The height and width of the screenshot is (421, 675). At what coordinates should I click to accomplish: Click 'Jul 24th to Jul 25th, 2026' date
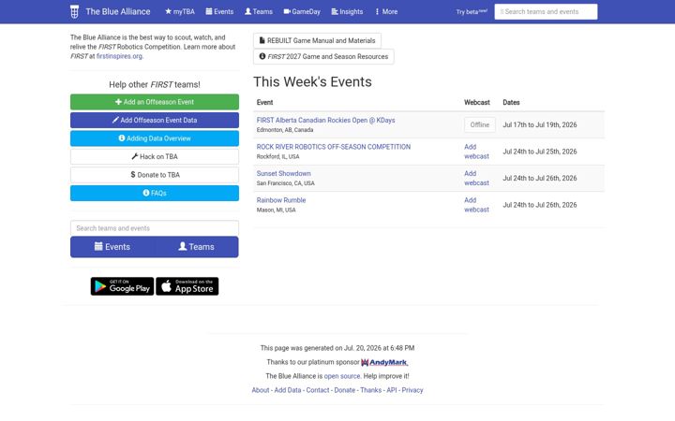click(540, 152)
